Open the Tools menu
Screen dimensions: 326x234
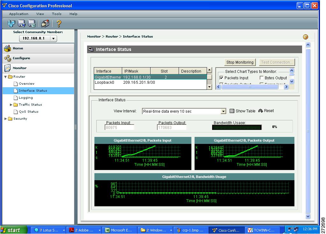[56, 14]
